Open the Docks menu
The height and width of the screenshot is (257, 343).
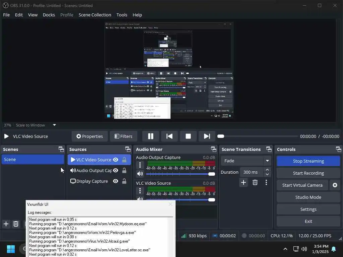(x=49, y=15)
